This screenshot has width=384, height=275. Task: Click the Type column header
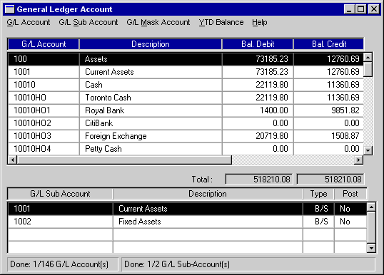click(x=318, y=194)
